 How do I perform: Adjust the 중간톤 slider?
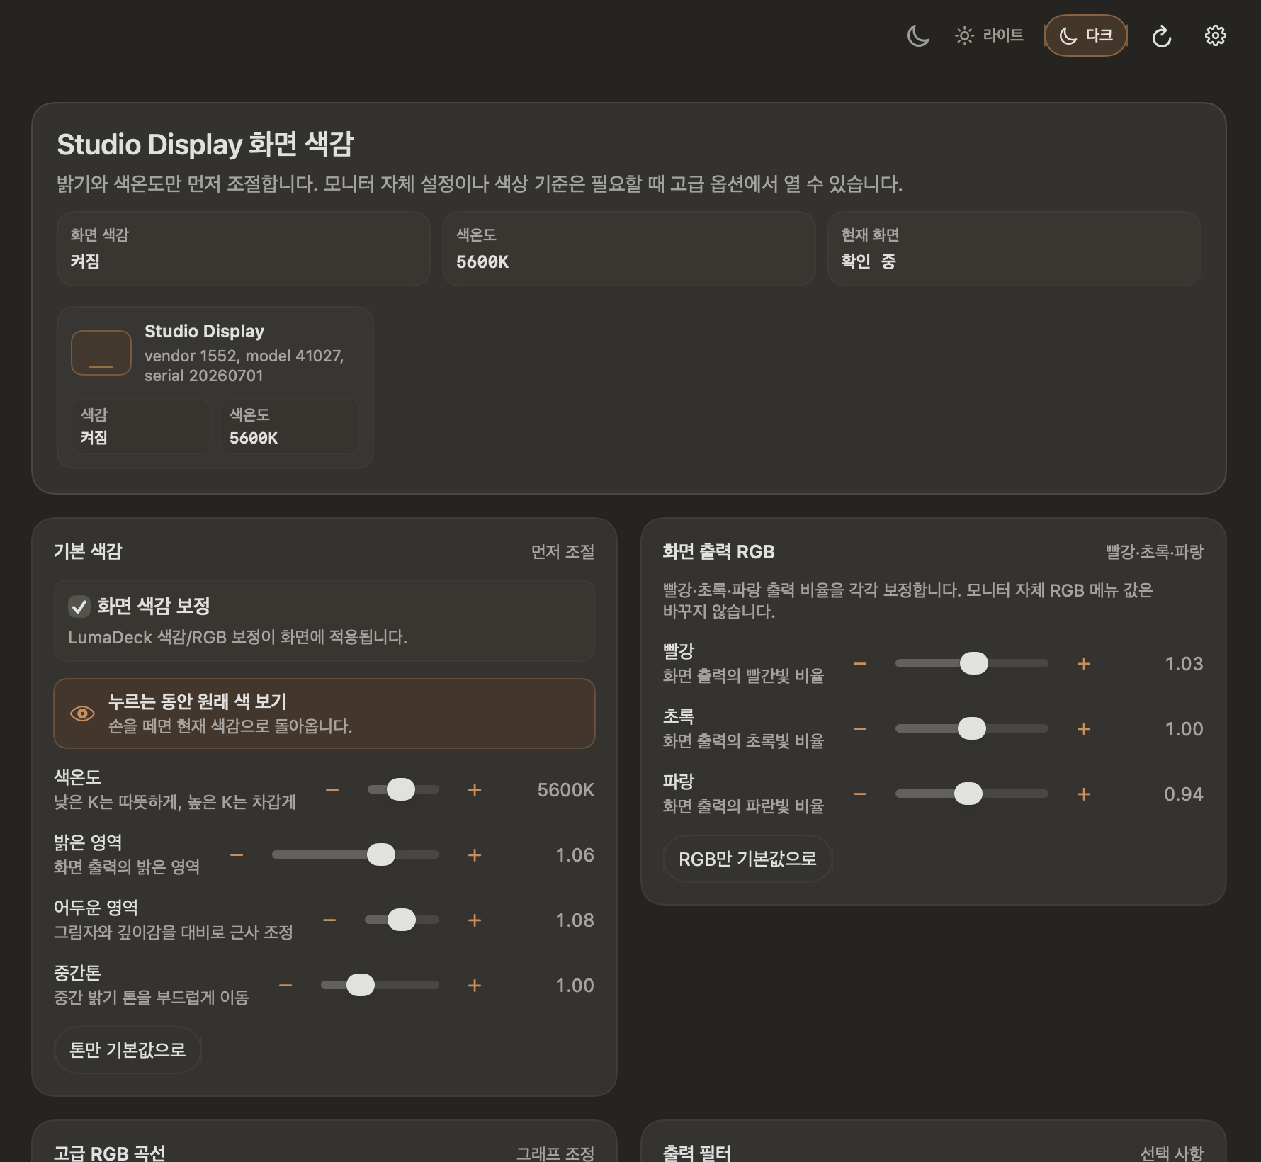[380, 985]
